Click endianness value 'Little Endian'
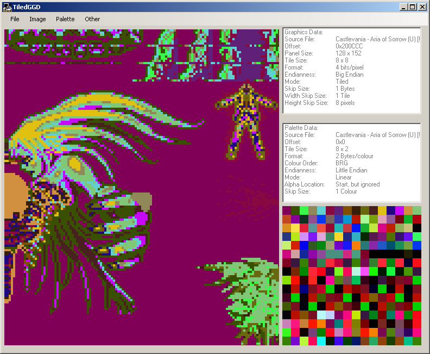 (x=351, y=170)
